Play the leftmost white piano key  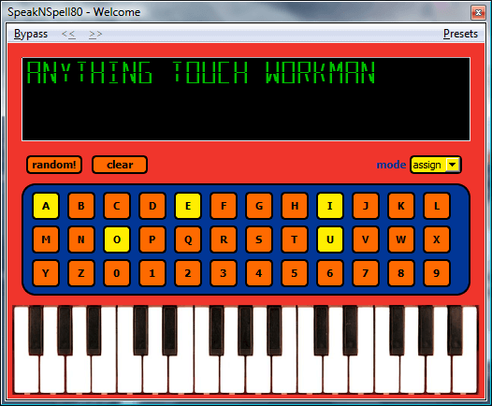tap(26, 373)
